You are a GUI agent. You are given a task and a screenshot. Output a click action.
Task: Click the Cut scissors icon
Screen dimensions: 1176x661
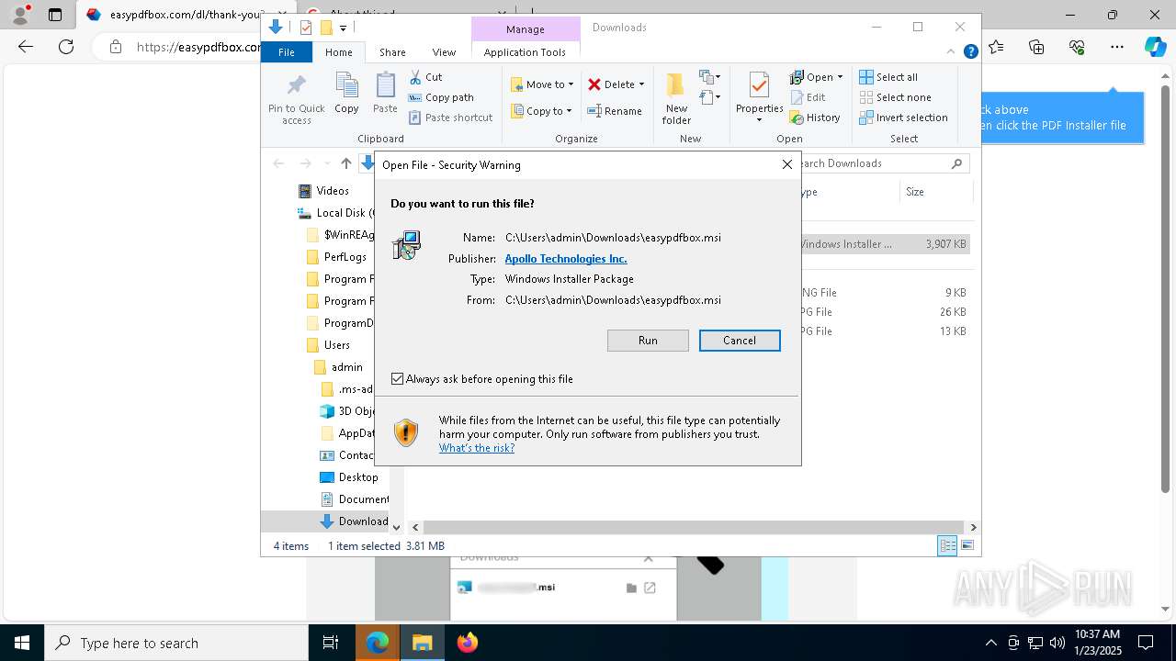click(x=415, y=77)
